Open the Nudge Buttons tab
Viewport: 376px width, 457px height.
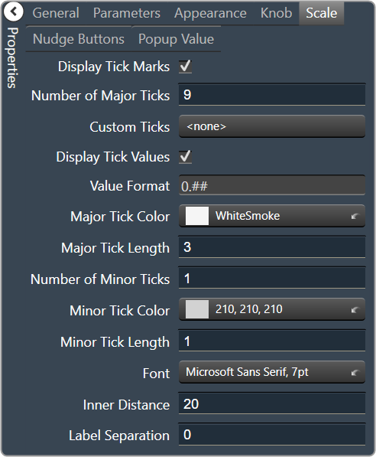coord(79,39)
